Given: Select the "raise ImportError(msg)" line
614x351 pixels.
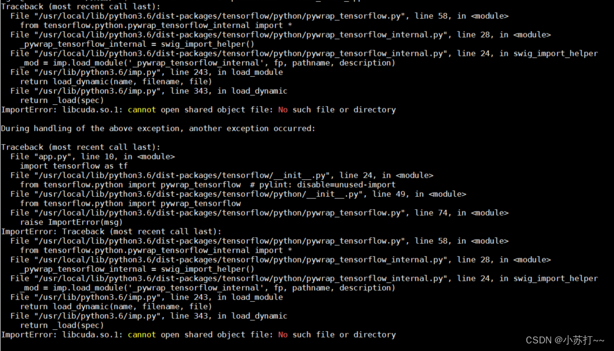Looking at the screenshot, I should (x=71, y=222).
